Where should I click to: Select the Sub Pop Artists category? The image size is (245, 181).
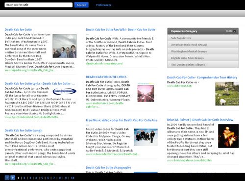tap(203, 38)
